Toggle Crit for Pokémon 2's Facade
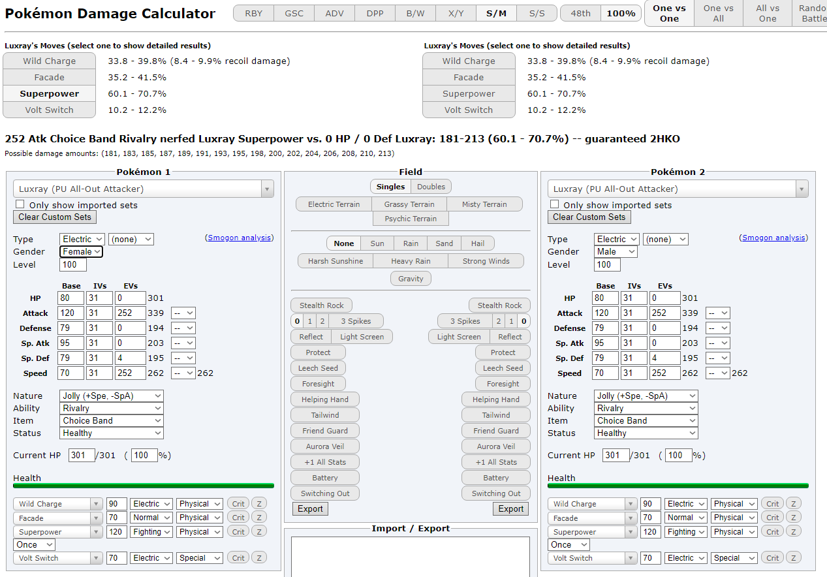Screen dimensions: 827x577 (773, 518)
